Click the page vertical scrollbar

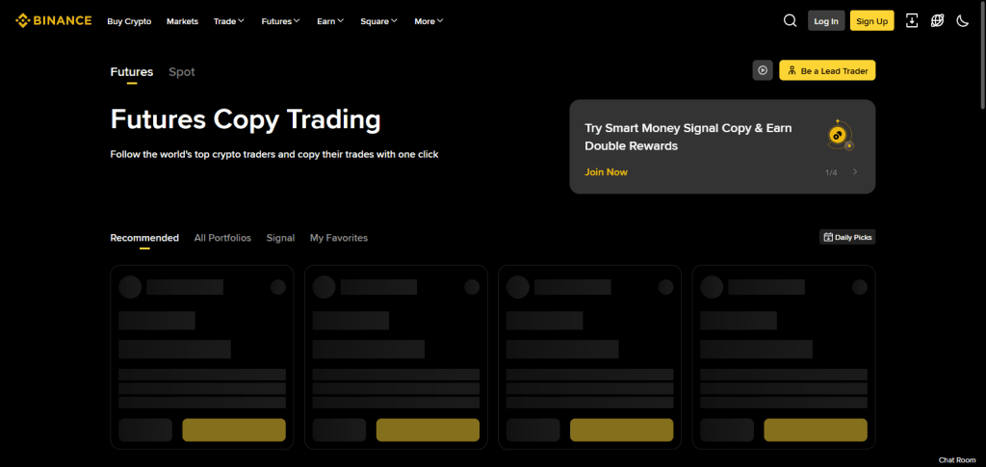982,55
